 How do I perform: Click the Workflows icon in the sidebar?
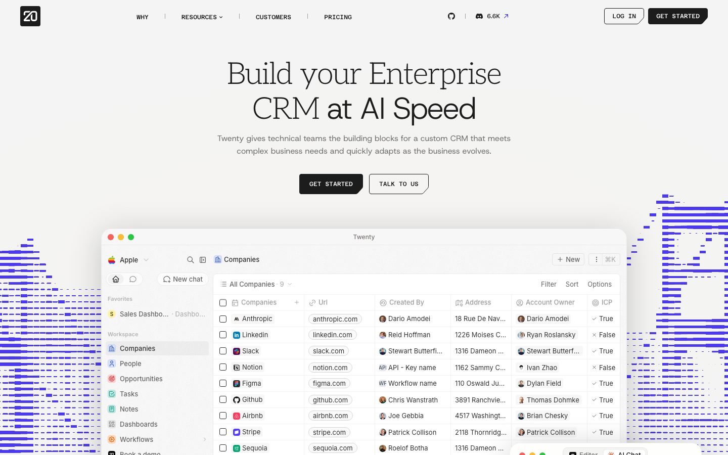[x=112, y=439]
